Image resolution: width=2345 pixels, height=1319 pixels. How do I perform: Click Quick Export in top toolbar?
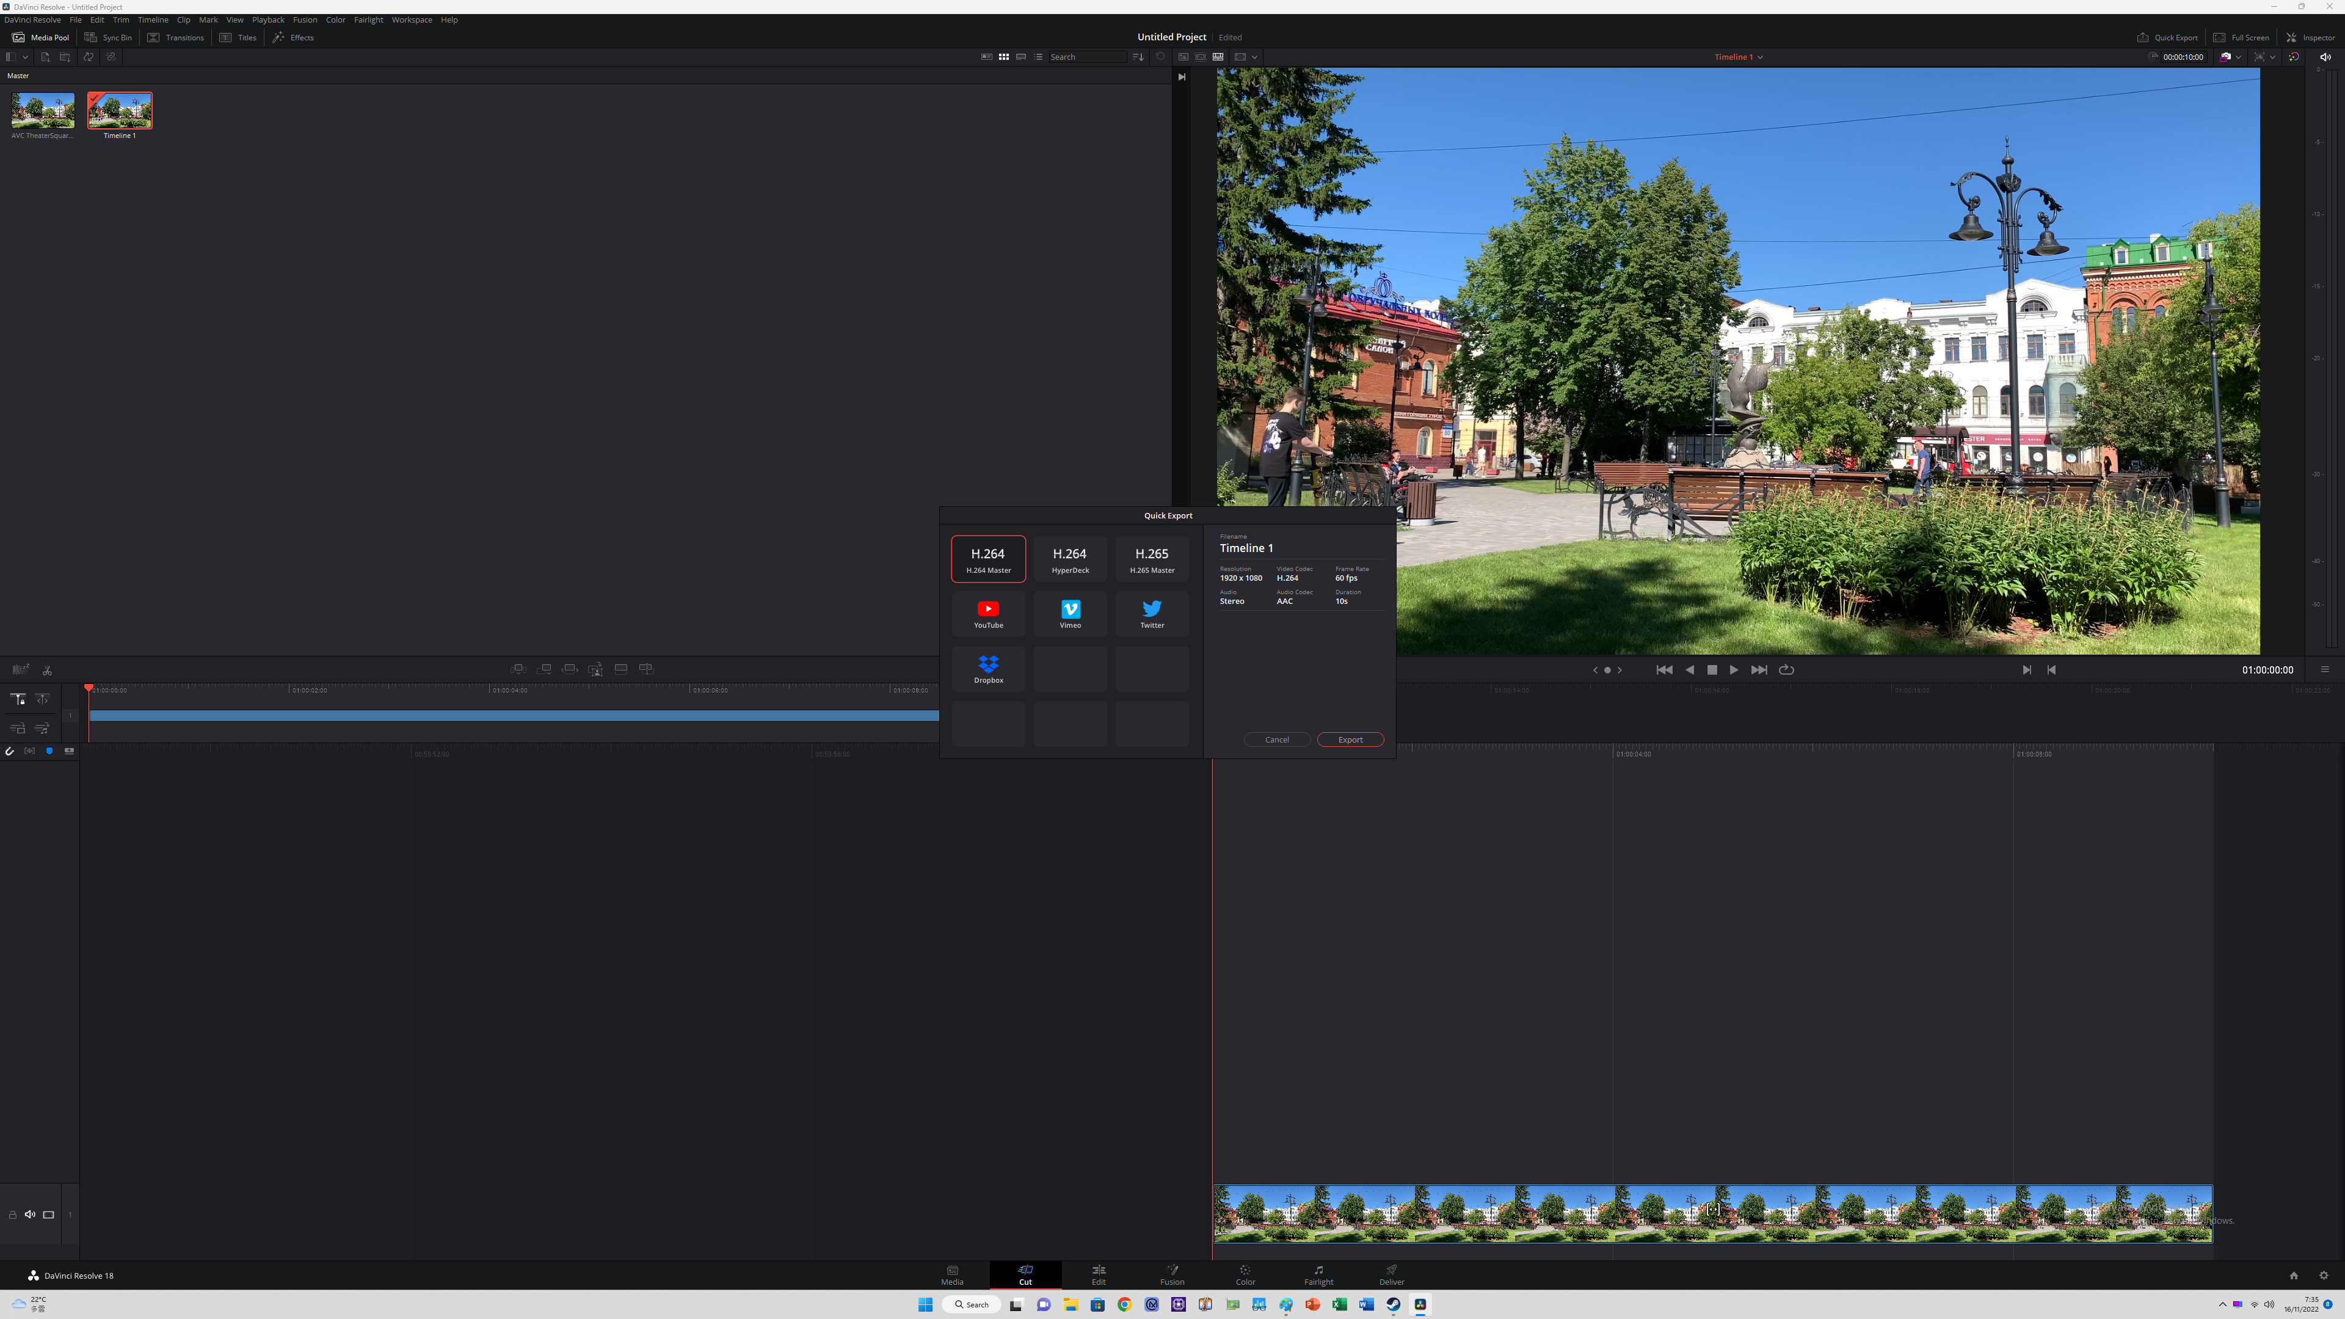[x=2167, y=37]
